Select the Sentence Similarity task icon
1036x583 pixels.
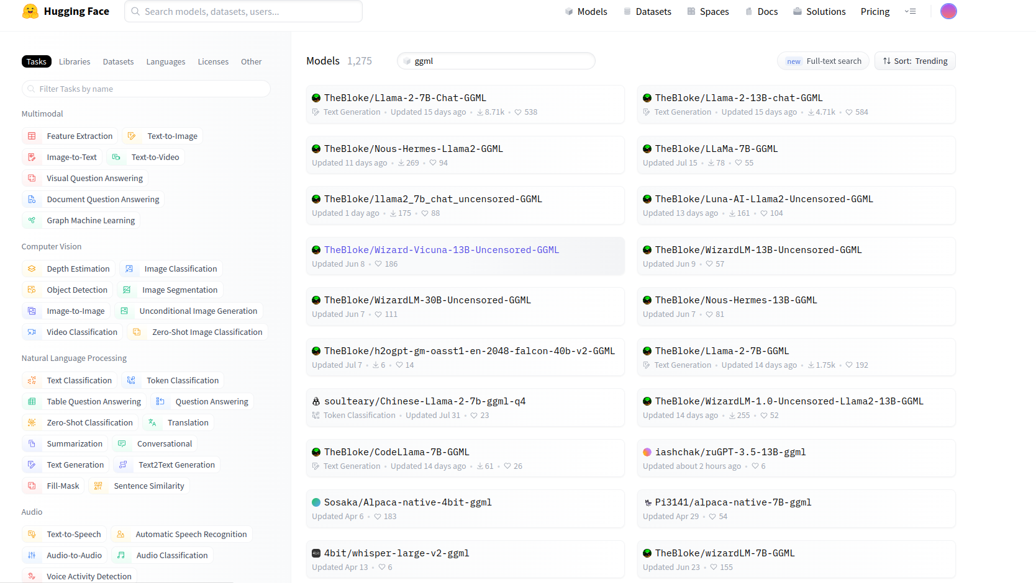click(x=98, y=485)
